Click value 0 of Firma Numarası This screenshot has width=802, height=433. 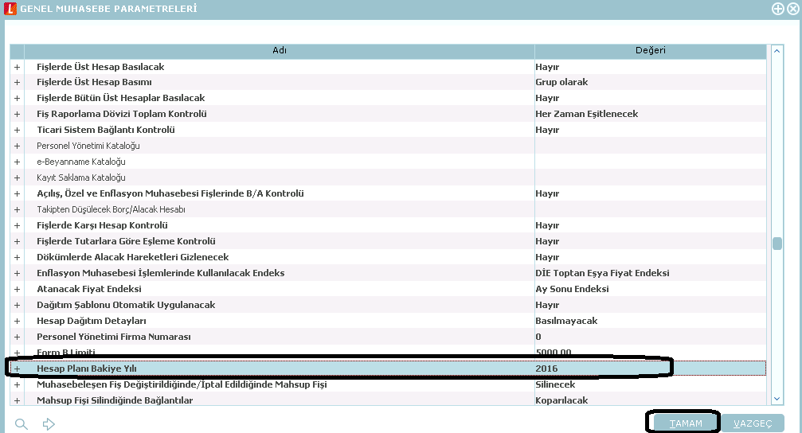pyautogui.click(x=538, y=337)
